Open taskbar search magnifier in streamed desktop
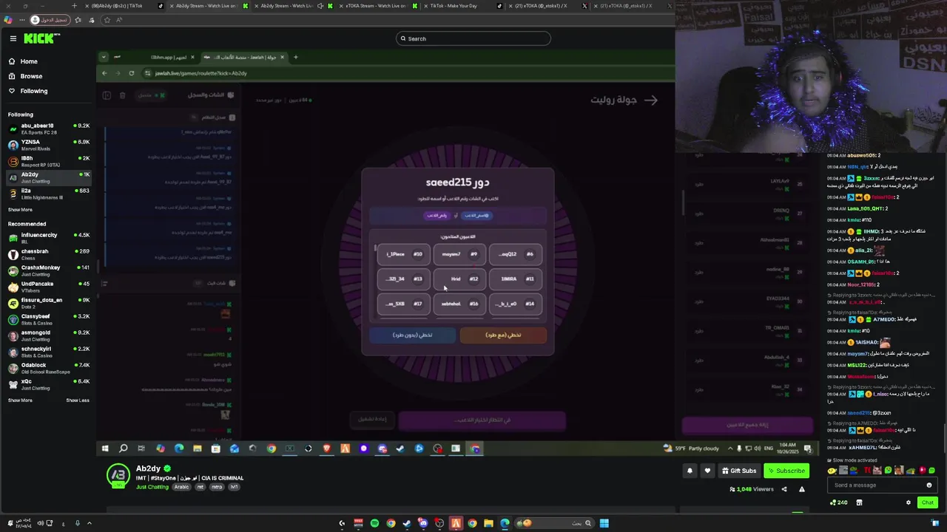Image resolution: width=947 pixels, height=532 pixels. click(124, 449)
